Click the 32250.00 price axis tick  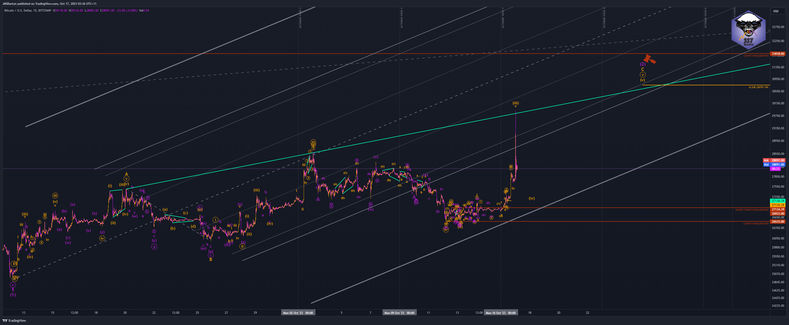[778, 41]
